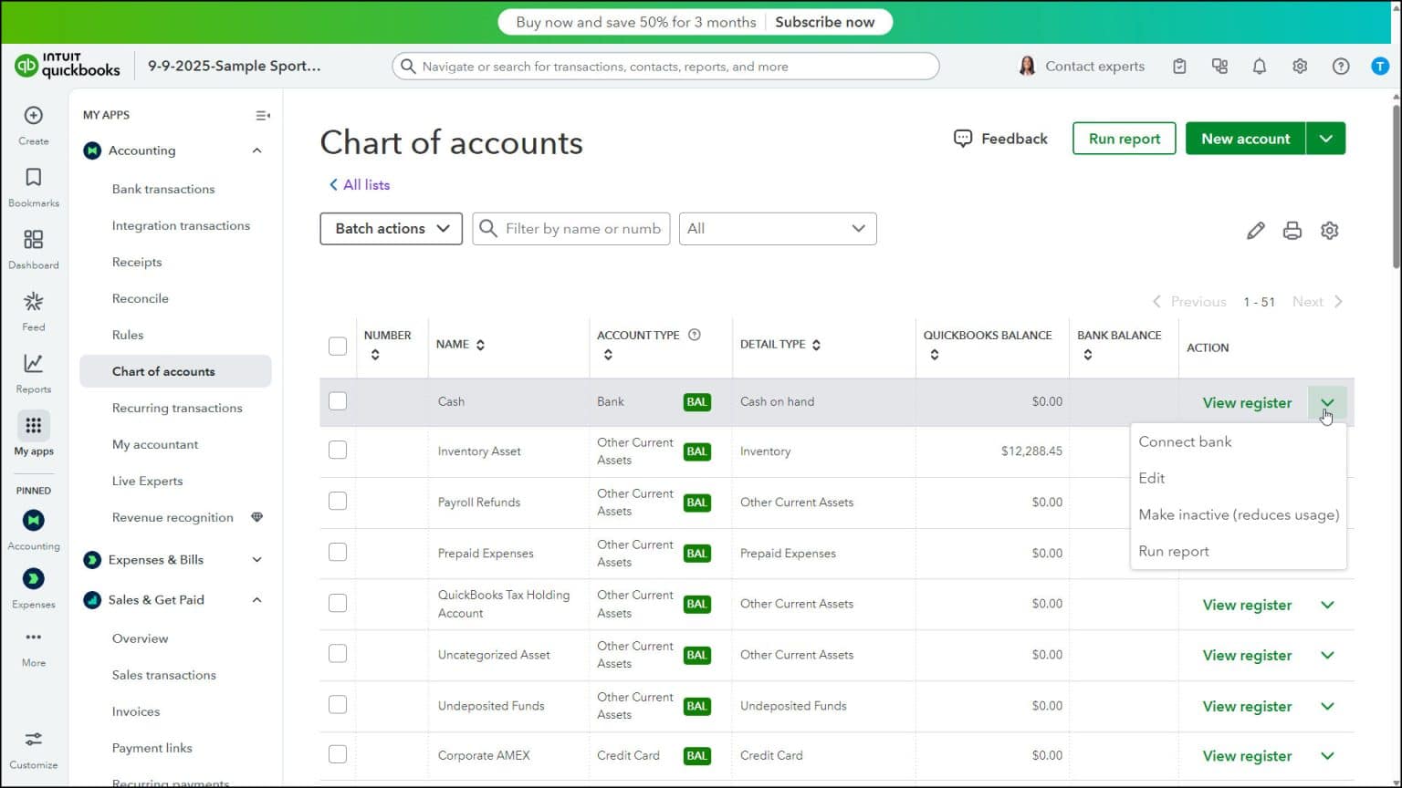Check the Prepaid Expenses row checkbox
This screenshot has height=788, width=1402.
pos(338,552)
